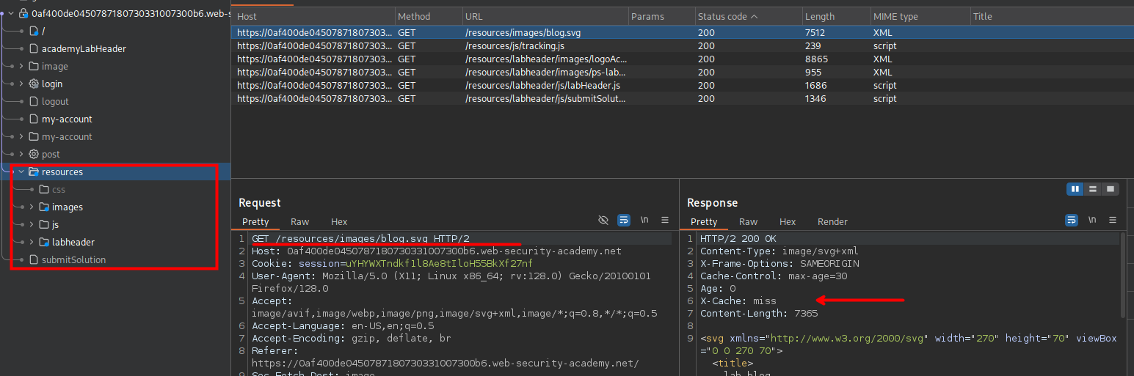
Task: Collapse the resources folder in site tree
Action: click(21, 172)
